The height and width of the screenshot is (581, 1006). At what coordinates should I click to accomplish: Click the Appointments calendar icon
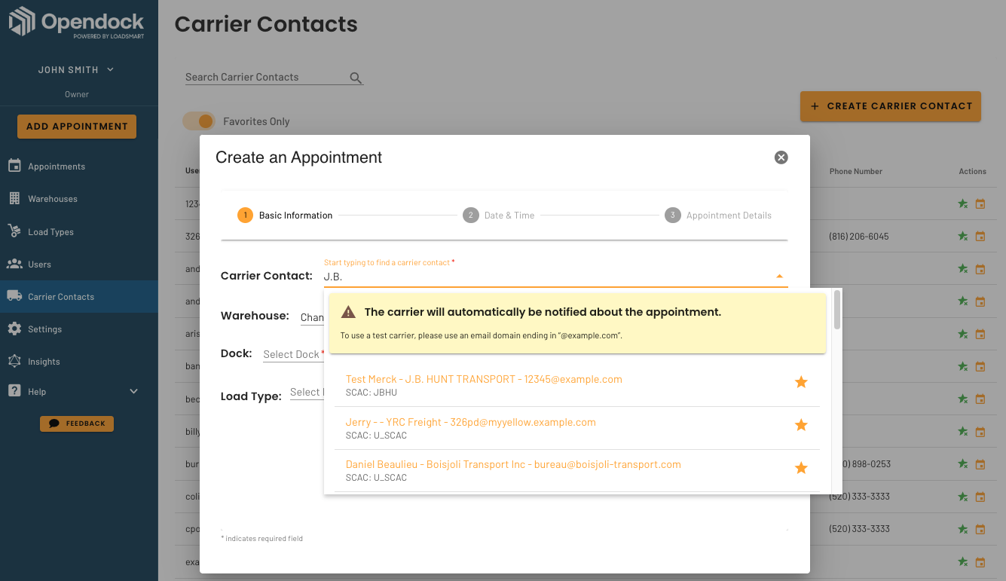[14, 166]
